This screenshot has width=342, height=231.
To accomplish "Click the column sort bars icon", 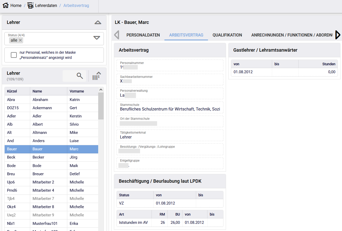I will 96,76.
